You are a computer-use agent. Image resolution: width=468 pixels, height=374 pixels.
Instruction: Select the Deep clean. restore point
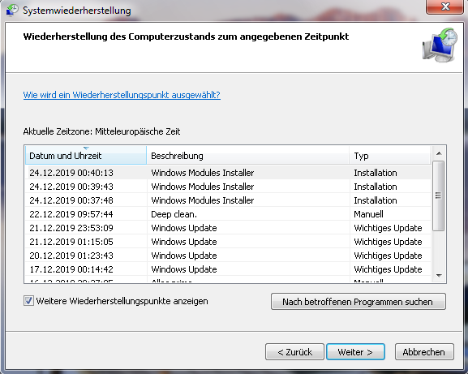[x=228, y=214]
